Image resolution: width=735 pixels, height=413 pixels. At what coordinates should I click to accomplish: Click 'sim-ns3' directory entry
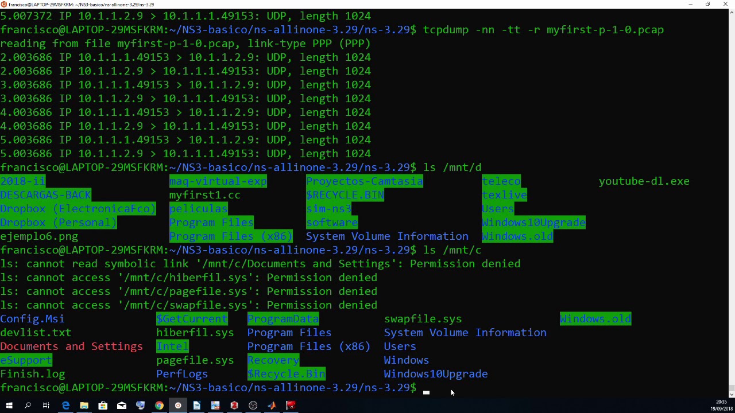click(x=328, y=209)
